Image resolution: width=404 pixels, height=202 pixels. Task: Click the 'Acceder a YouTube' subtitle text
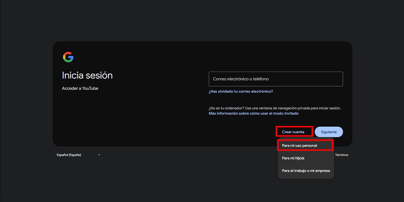[x=80, y=88]
